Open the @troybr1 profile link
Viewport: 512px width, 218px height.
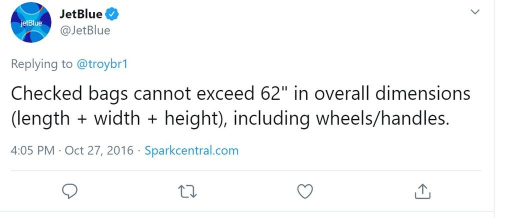(101, 64)
